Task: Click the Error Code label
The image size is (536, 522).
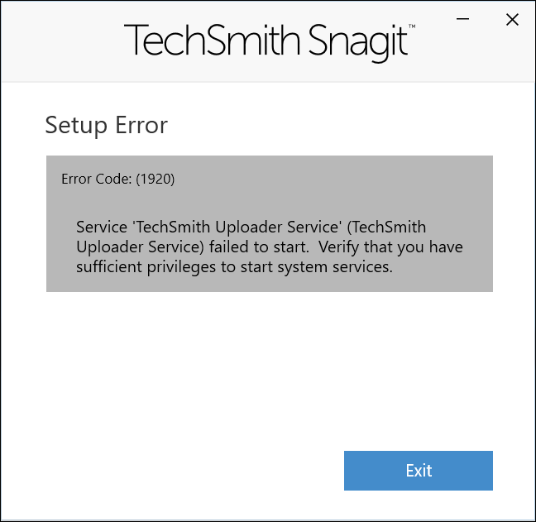Action: (96, 178)
